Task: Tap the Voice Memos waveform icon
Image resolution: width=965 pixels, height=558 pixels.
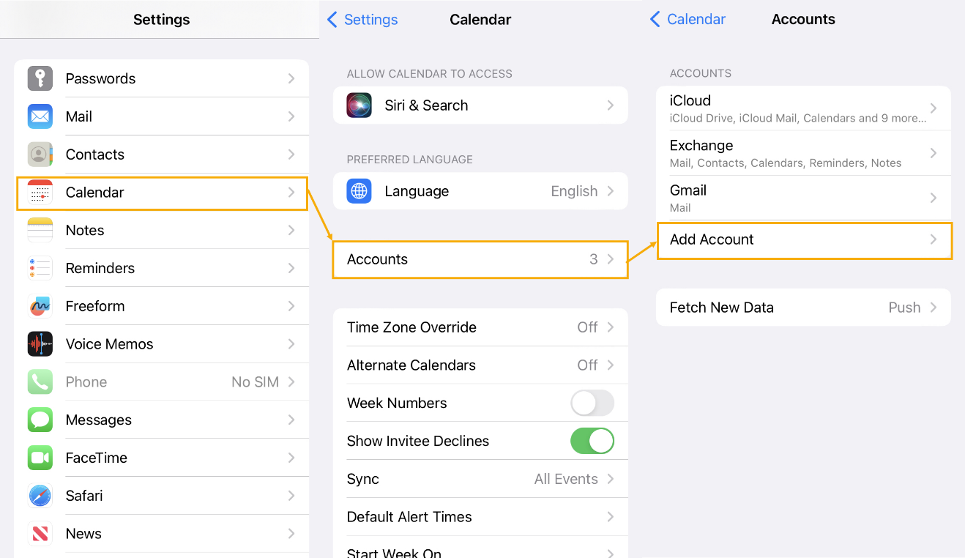Action: click(40, 344)
